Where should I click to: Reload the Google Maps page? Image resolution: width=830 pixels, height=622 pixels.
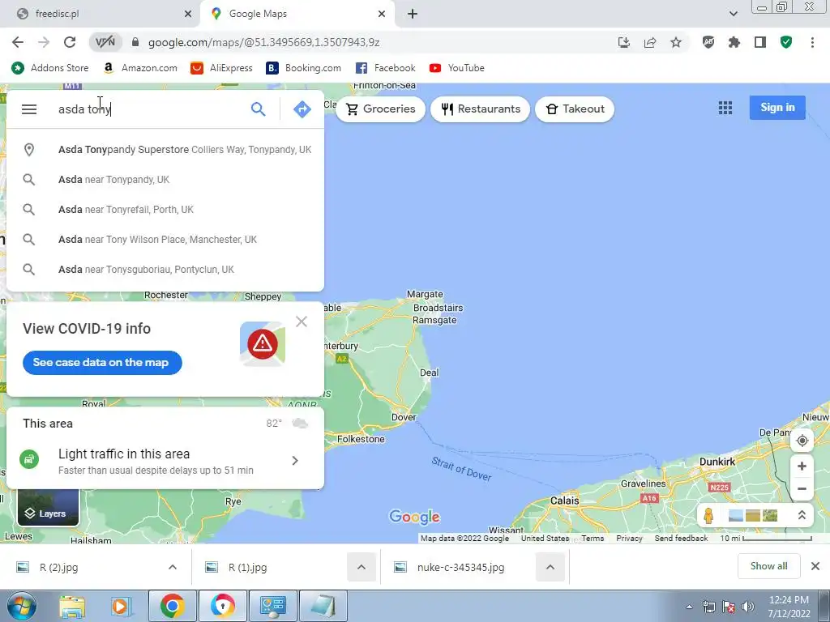70,42
